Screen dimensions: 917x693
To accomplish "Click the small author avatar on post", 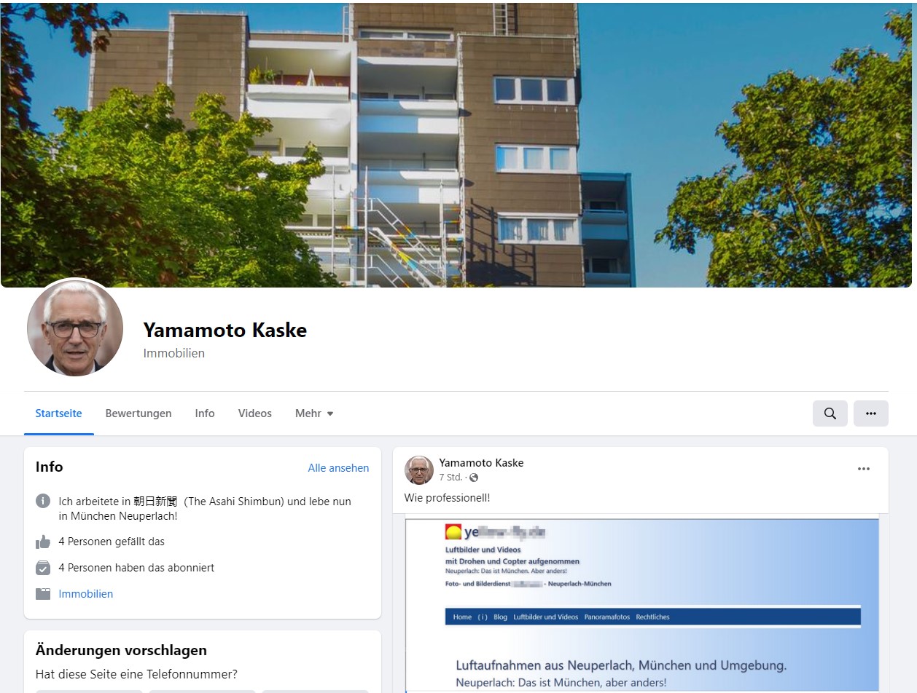I will (x=419, y=470).
